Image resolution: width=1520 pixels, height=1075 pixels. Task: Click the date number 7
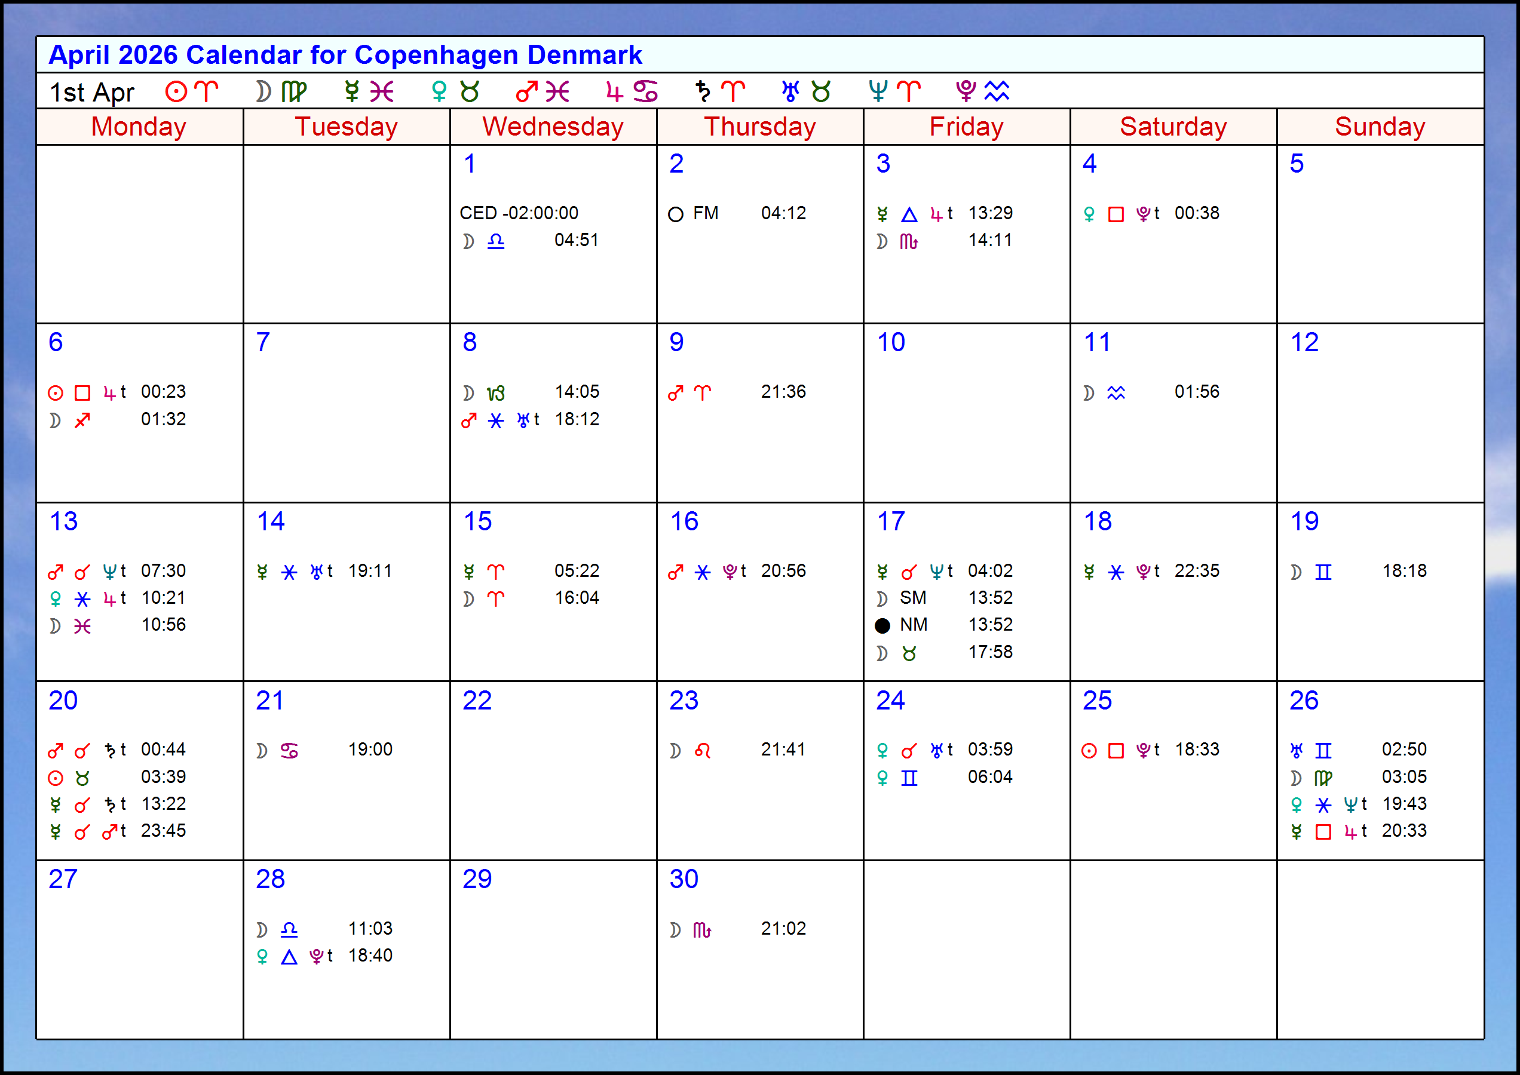[263, 342]
